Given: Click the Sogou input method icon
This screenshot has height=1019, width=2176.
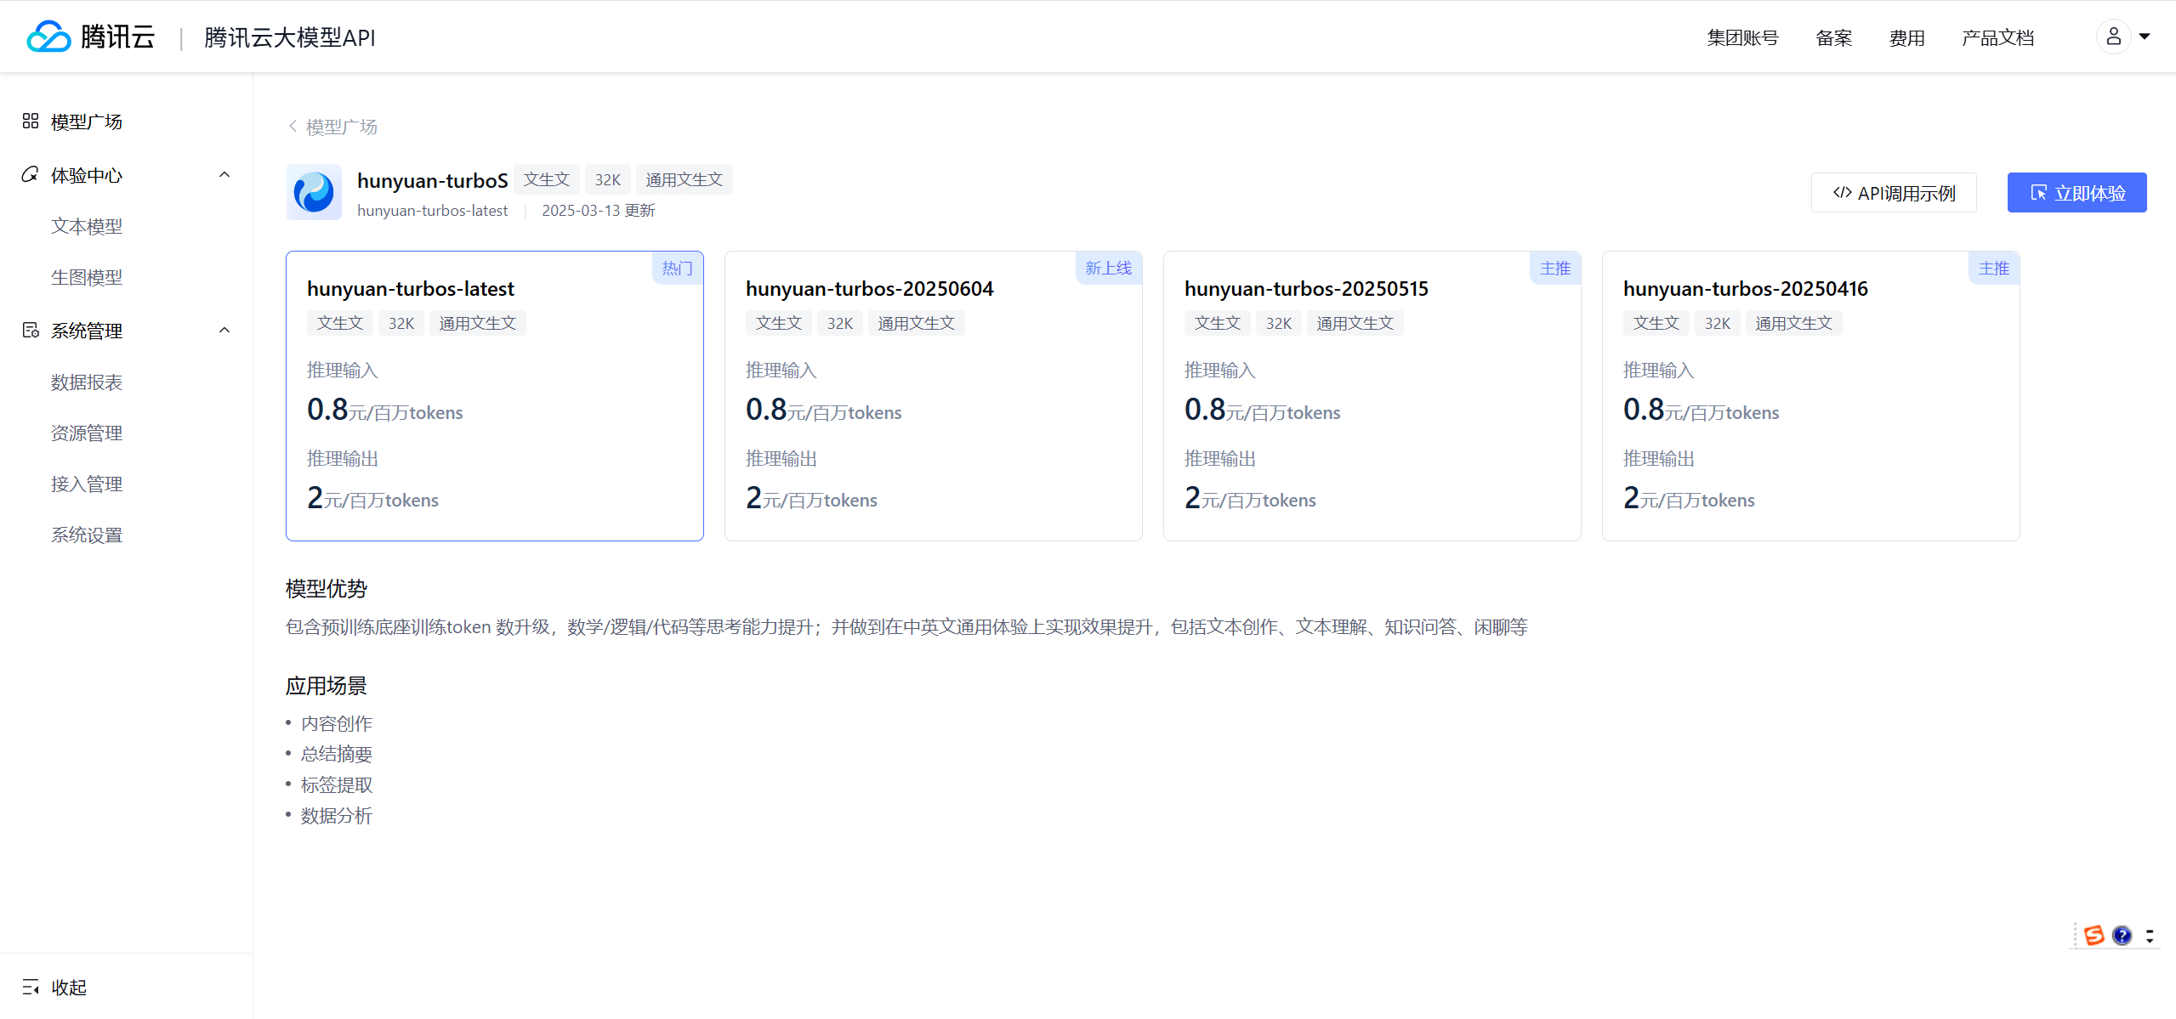Looking at the screenshot, I should [x=2095, y=935].
